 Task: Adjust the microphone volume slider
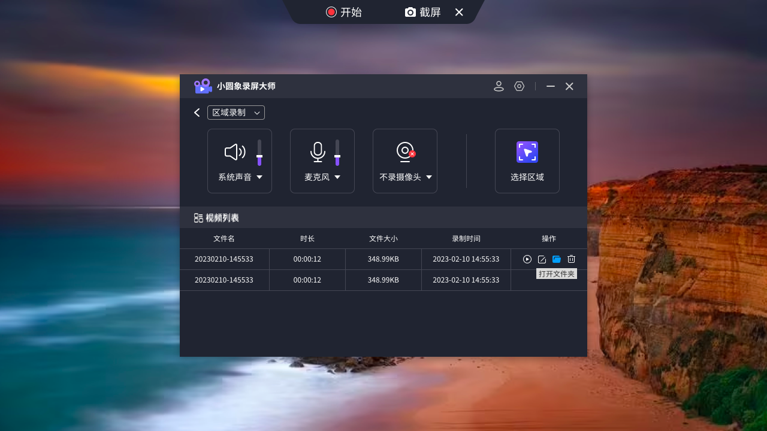click(x=337, y=154)
